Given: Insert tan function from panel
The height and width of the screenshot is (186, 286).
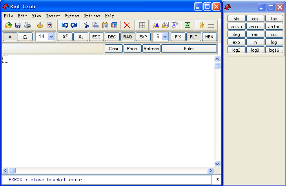Looking at the screenshot, I should click(x=274, y=19).
